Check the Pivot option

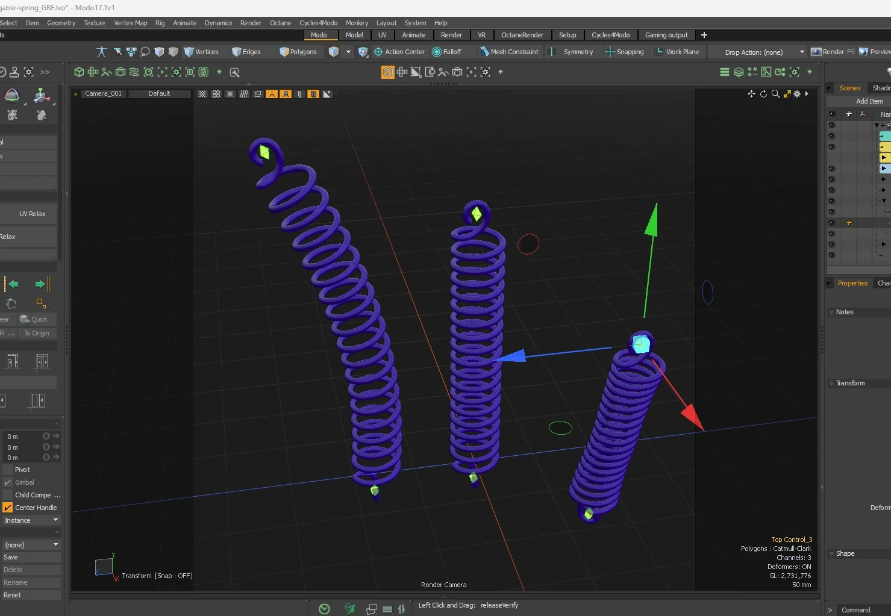coord(7,470)
